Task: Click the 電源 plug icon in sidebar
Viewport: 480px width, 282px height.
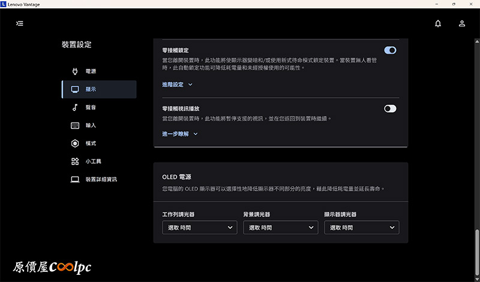Action: [x=75, y=71]
